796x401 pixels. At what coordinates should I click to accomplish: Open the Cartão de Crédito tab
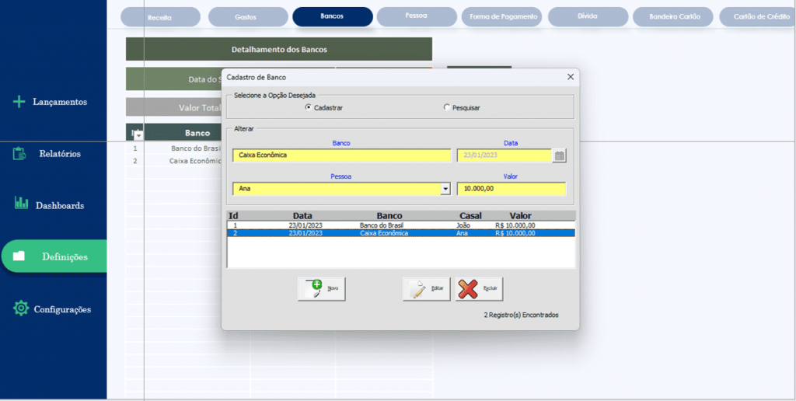coord(757,16)
